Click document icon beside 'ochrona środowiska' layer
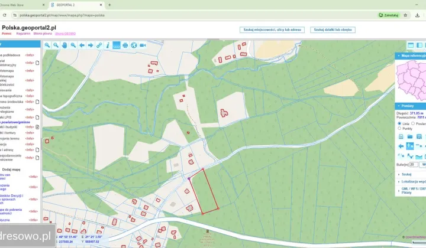The image size is (426, 248). (37, 102)
